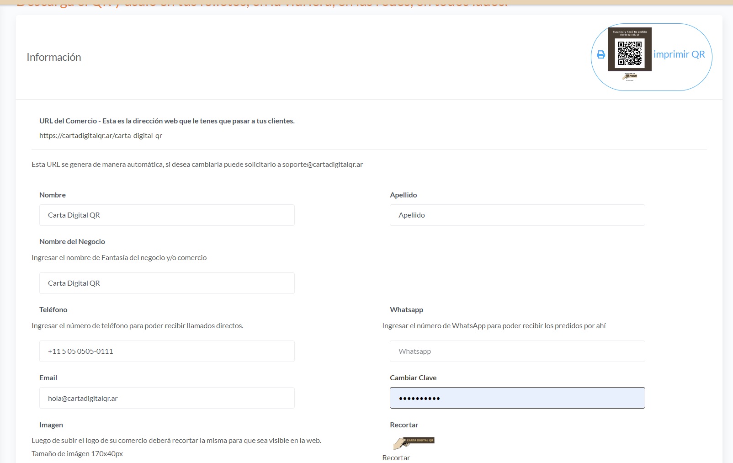The width and height of the screenshot is (733, 463).
Task: Focus the Nombre input field
Action: point(167,215)
